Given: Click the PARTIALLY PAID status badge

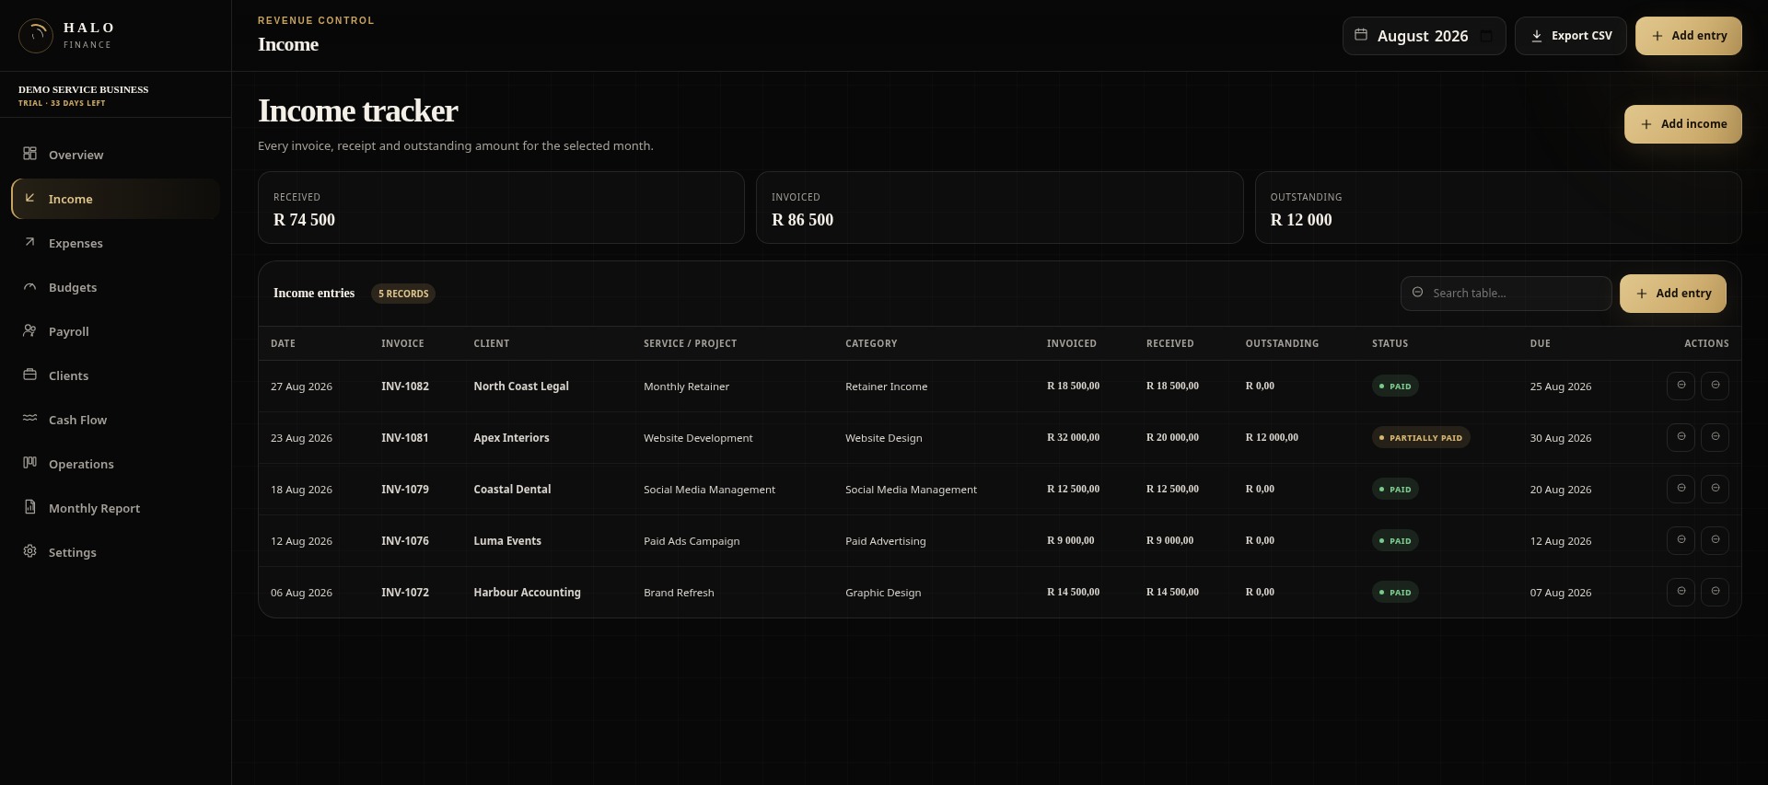Looking at the screenshot, I should (1421, 437).
